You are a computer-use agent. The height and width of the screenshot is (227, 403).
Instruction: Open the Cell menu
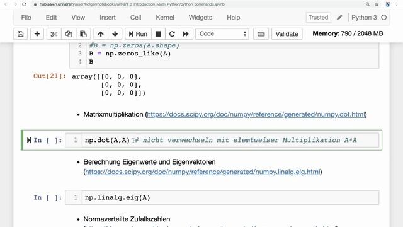click(135, 18)
